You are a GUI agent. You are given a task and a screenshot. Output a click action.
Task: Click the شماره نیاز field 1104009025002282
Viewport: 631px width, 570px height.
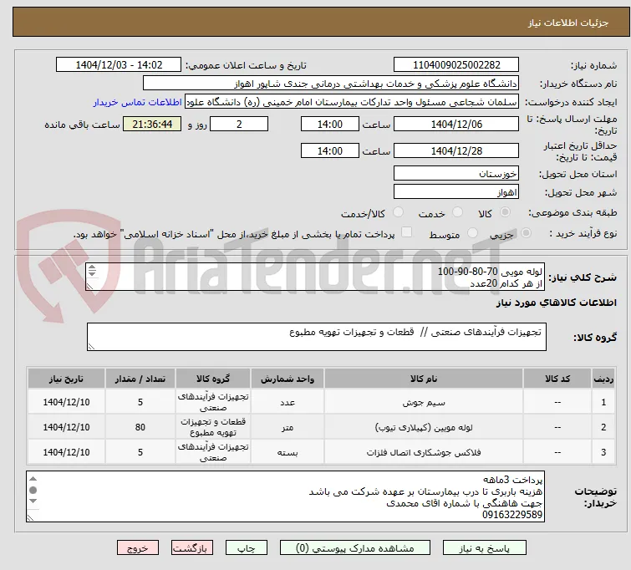456,65
